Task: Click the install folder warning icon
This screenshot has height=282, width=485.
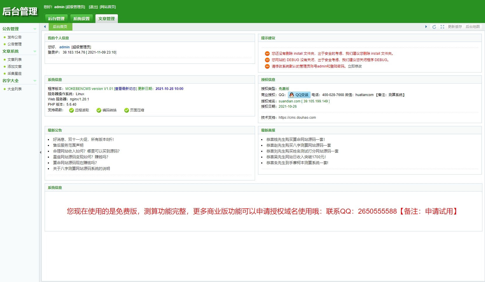Action: coord(267,54)
